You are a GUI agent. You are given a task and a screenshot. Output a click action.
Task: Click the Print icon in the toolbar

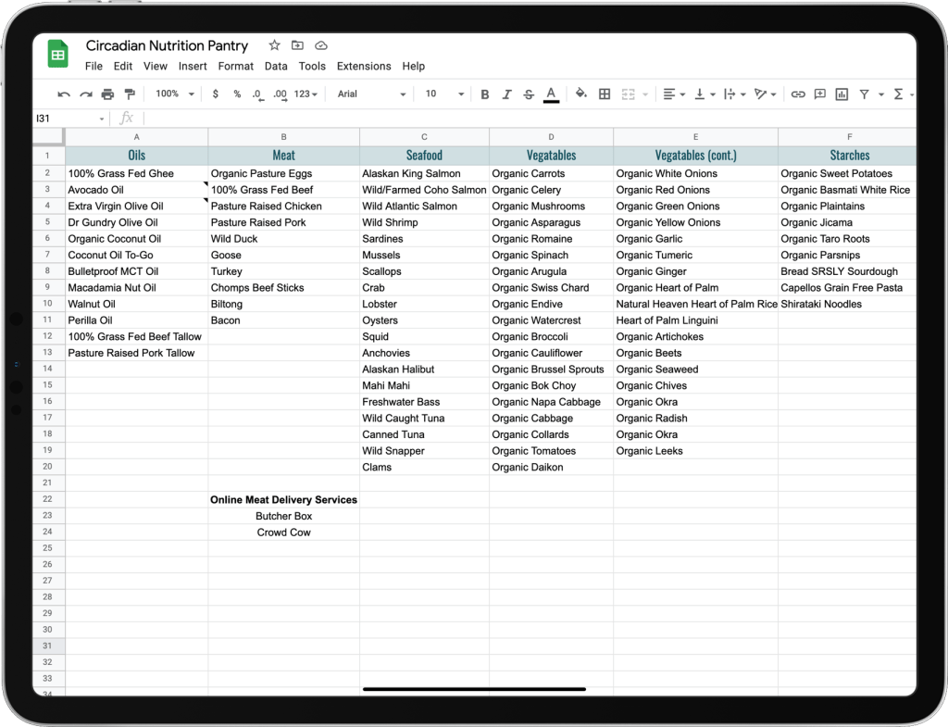[107, 94]
